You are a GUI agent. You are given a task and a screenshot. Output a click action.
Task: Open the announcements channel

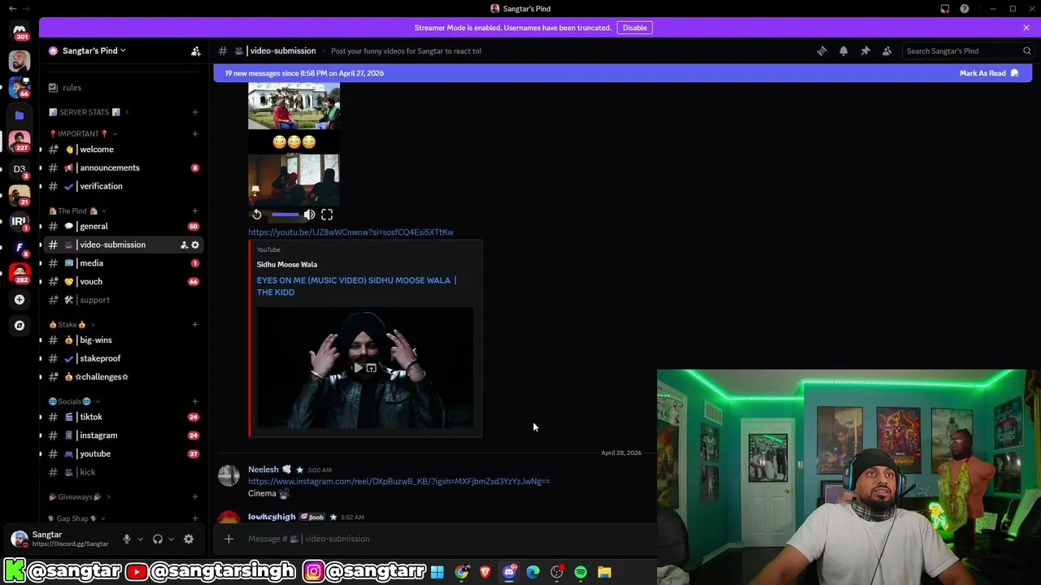point(124,167)
